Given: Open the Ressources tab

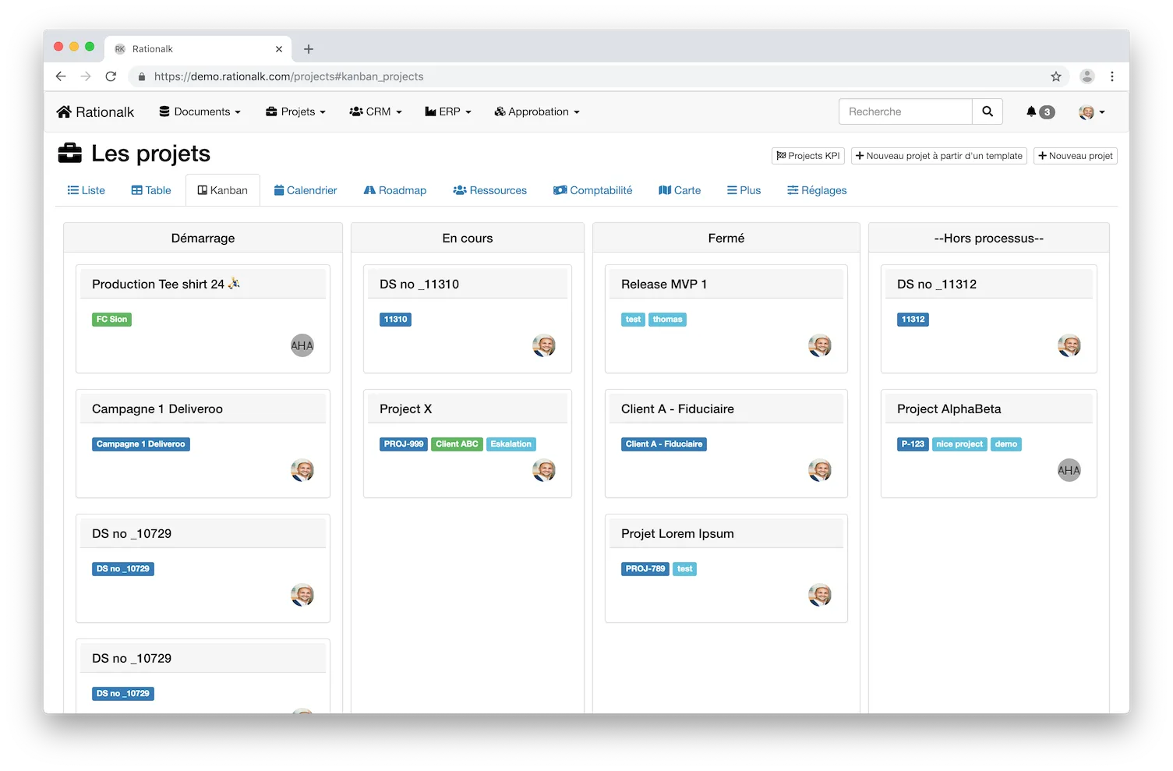Looking at the screenshot, I should coord(490,190).
